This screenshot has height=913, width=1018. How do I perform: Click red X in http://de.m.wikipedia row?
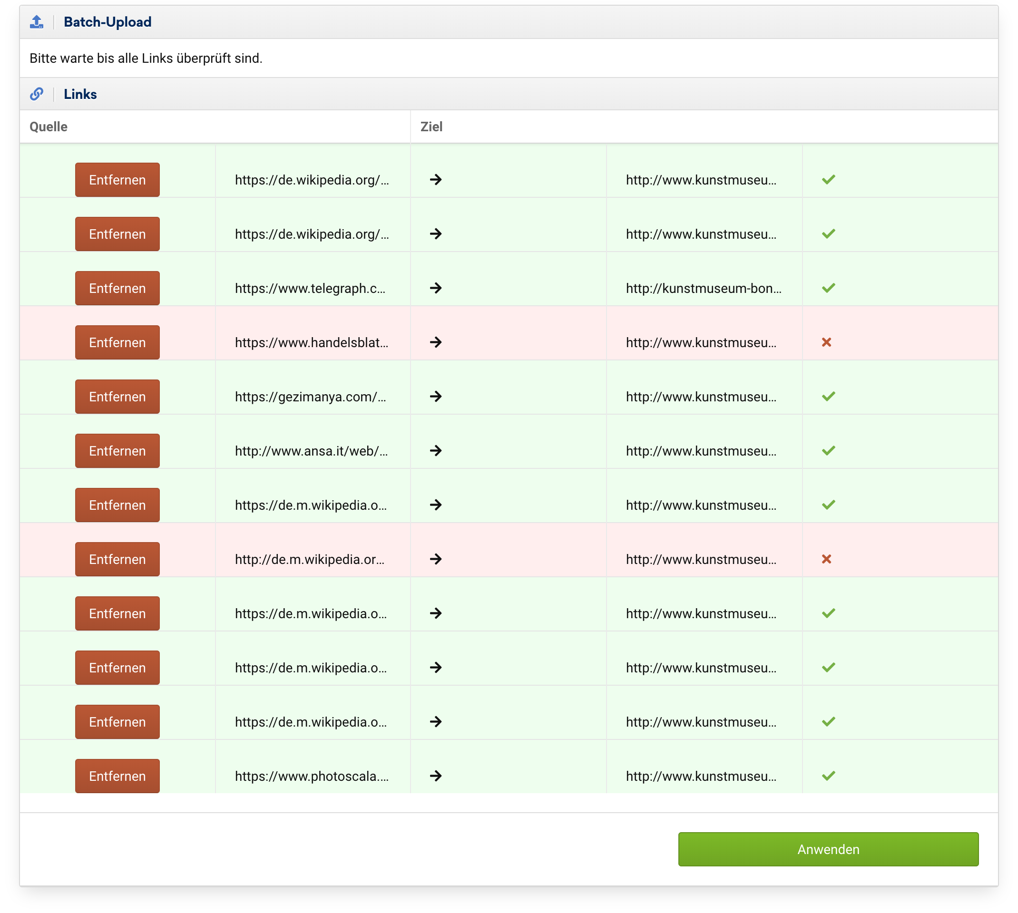pyautogui.click(x=826, y=559)
